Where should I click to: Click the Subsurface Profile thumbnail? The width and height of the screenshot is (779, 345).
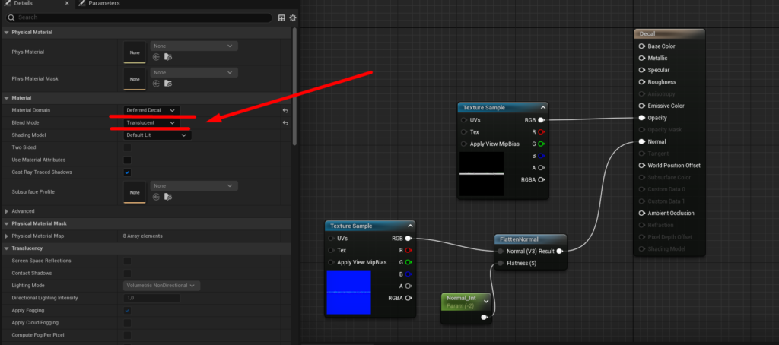pos(135,192)
